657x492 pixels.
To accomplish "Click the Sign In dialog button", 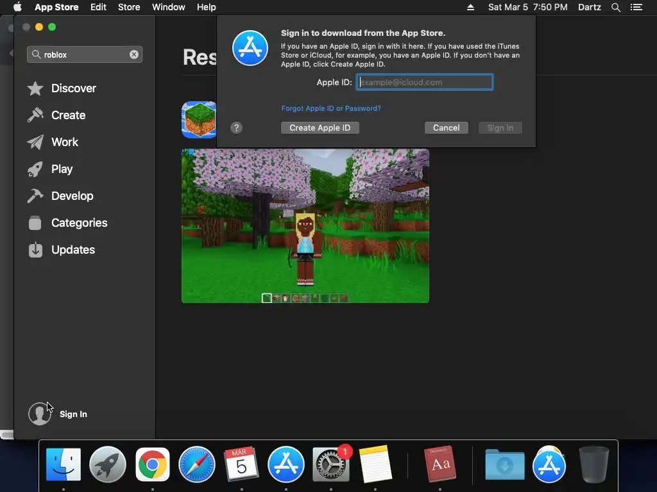I will 500,127.
